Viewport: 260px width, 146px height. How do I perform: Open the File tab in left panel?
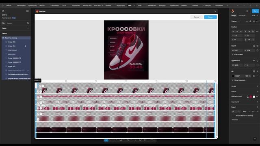point(3,23)
